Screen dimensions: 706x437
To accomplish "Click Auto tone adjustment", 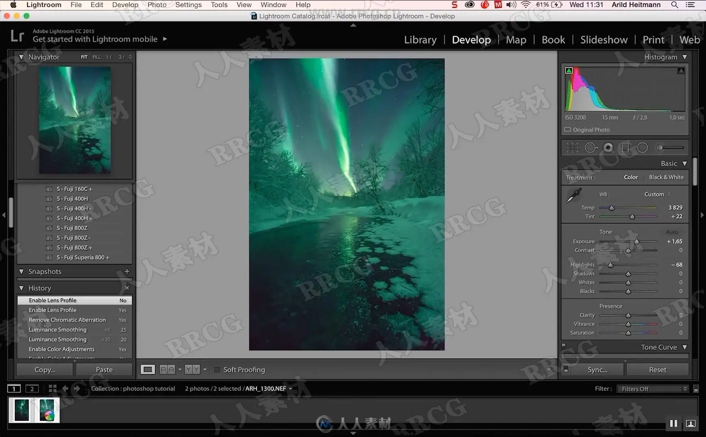I will 672,232.
